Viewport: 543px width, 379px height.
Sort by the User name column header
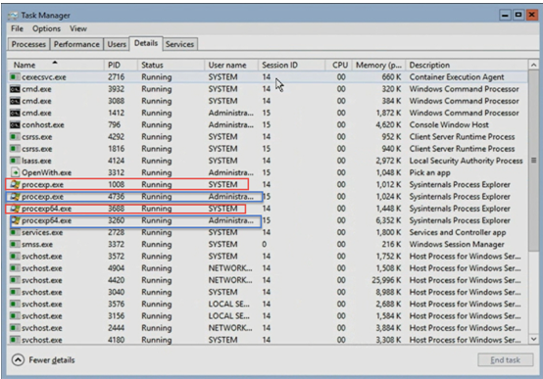pos(231,65)
